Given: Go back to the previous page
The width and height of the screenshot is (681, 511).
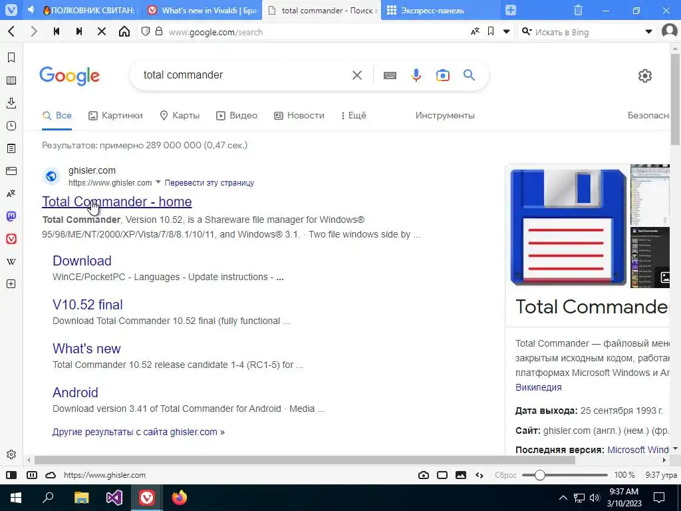Looking at the screenshot, I should click(12, 31).
